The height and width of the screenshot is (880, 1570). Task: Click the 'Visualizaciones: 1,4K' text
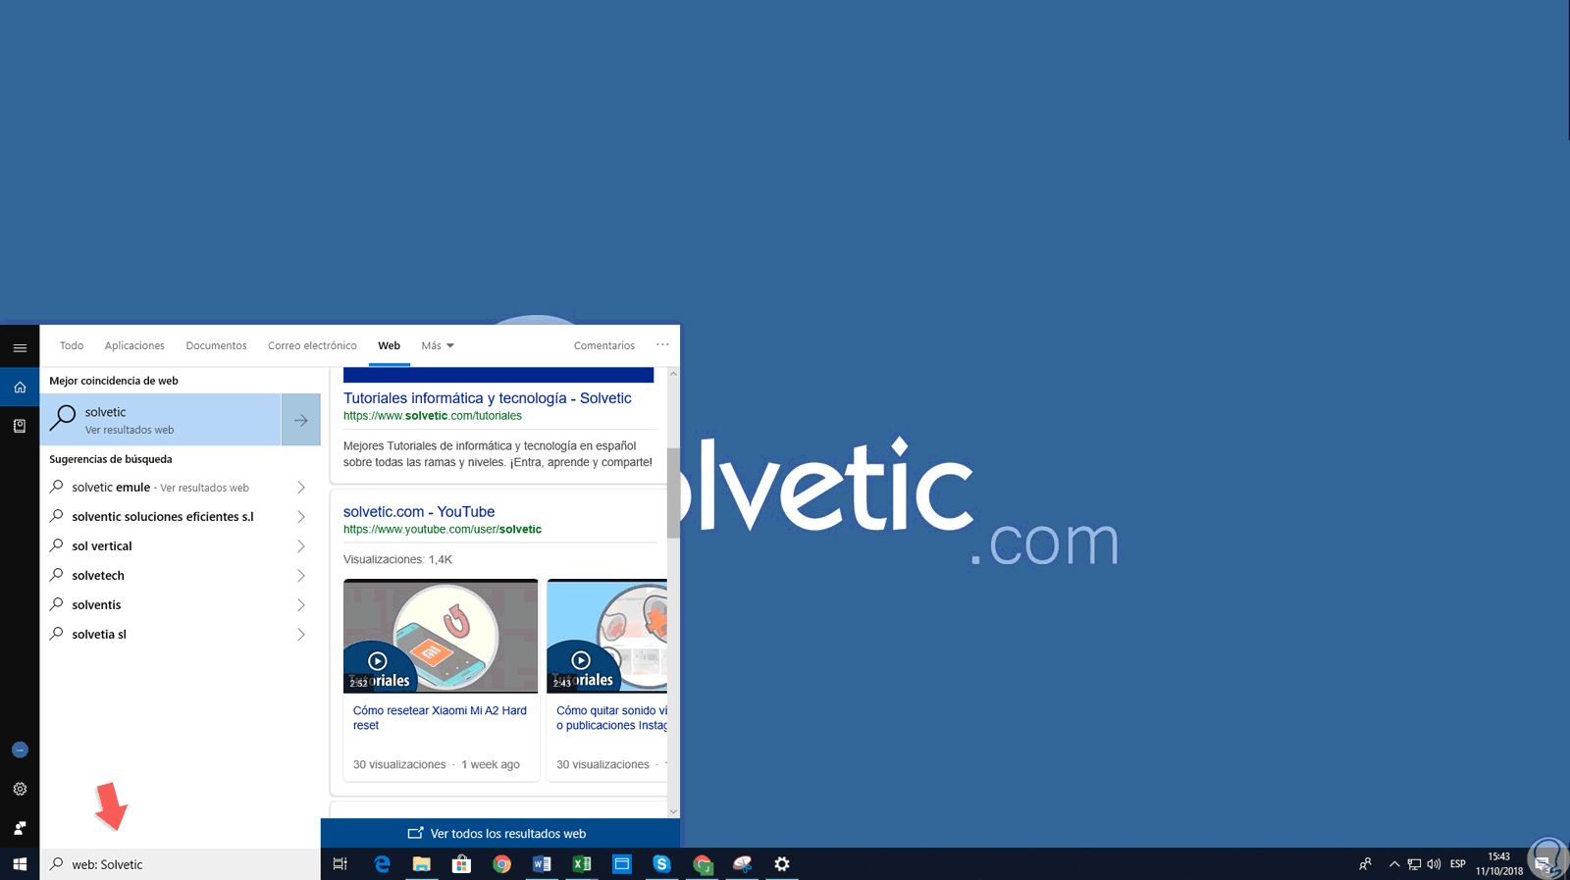pos(397,559)
